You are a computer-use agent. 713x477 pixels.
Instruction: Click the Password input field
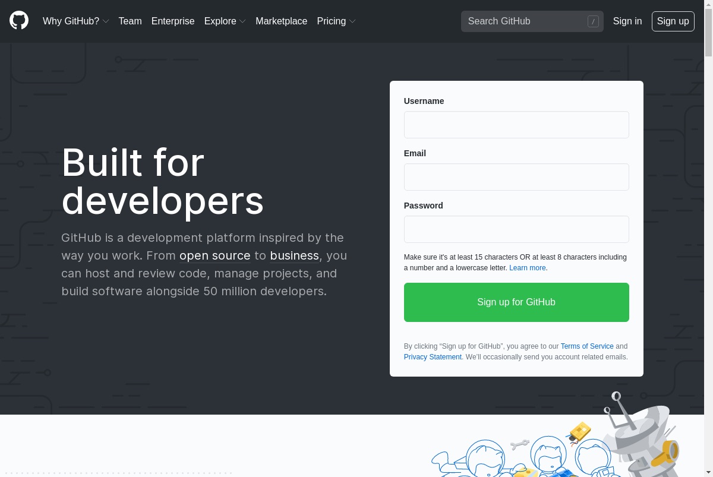pos(516,229)
